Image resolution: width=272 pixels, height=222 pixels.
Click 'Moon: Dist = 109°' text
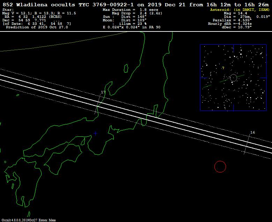coord(125,20)
